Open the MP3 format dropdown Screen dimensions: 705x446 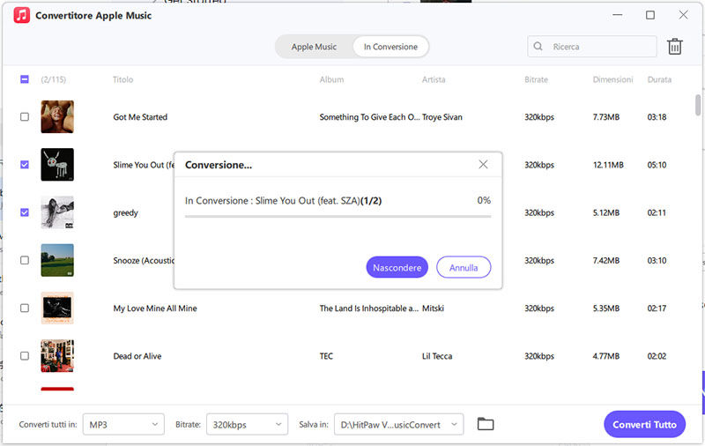tap(123, 425)
